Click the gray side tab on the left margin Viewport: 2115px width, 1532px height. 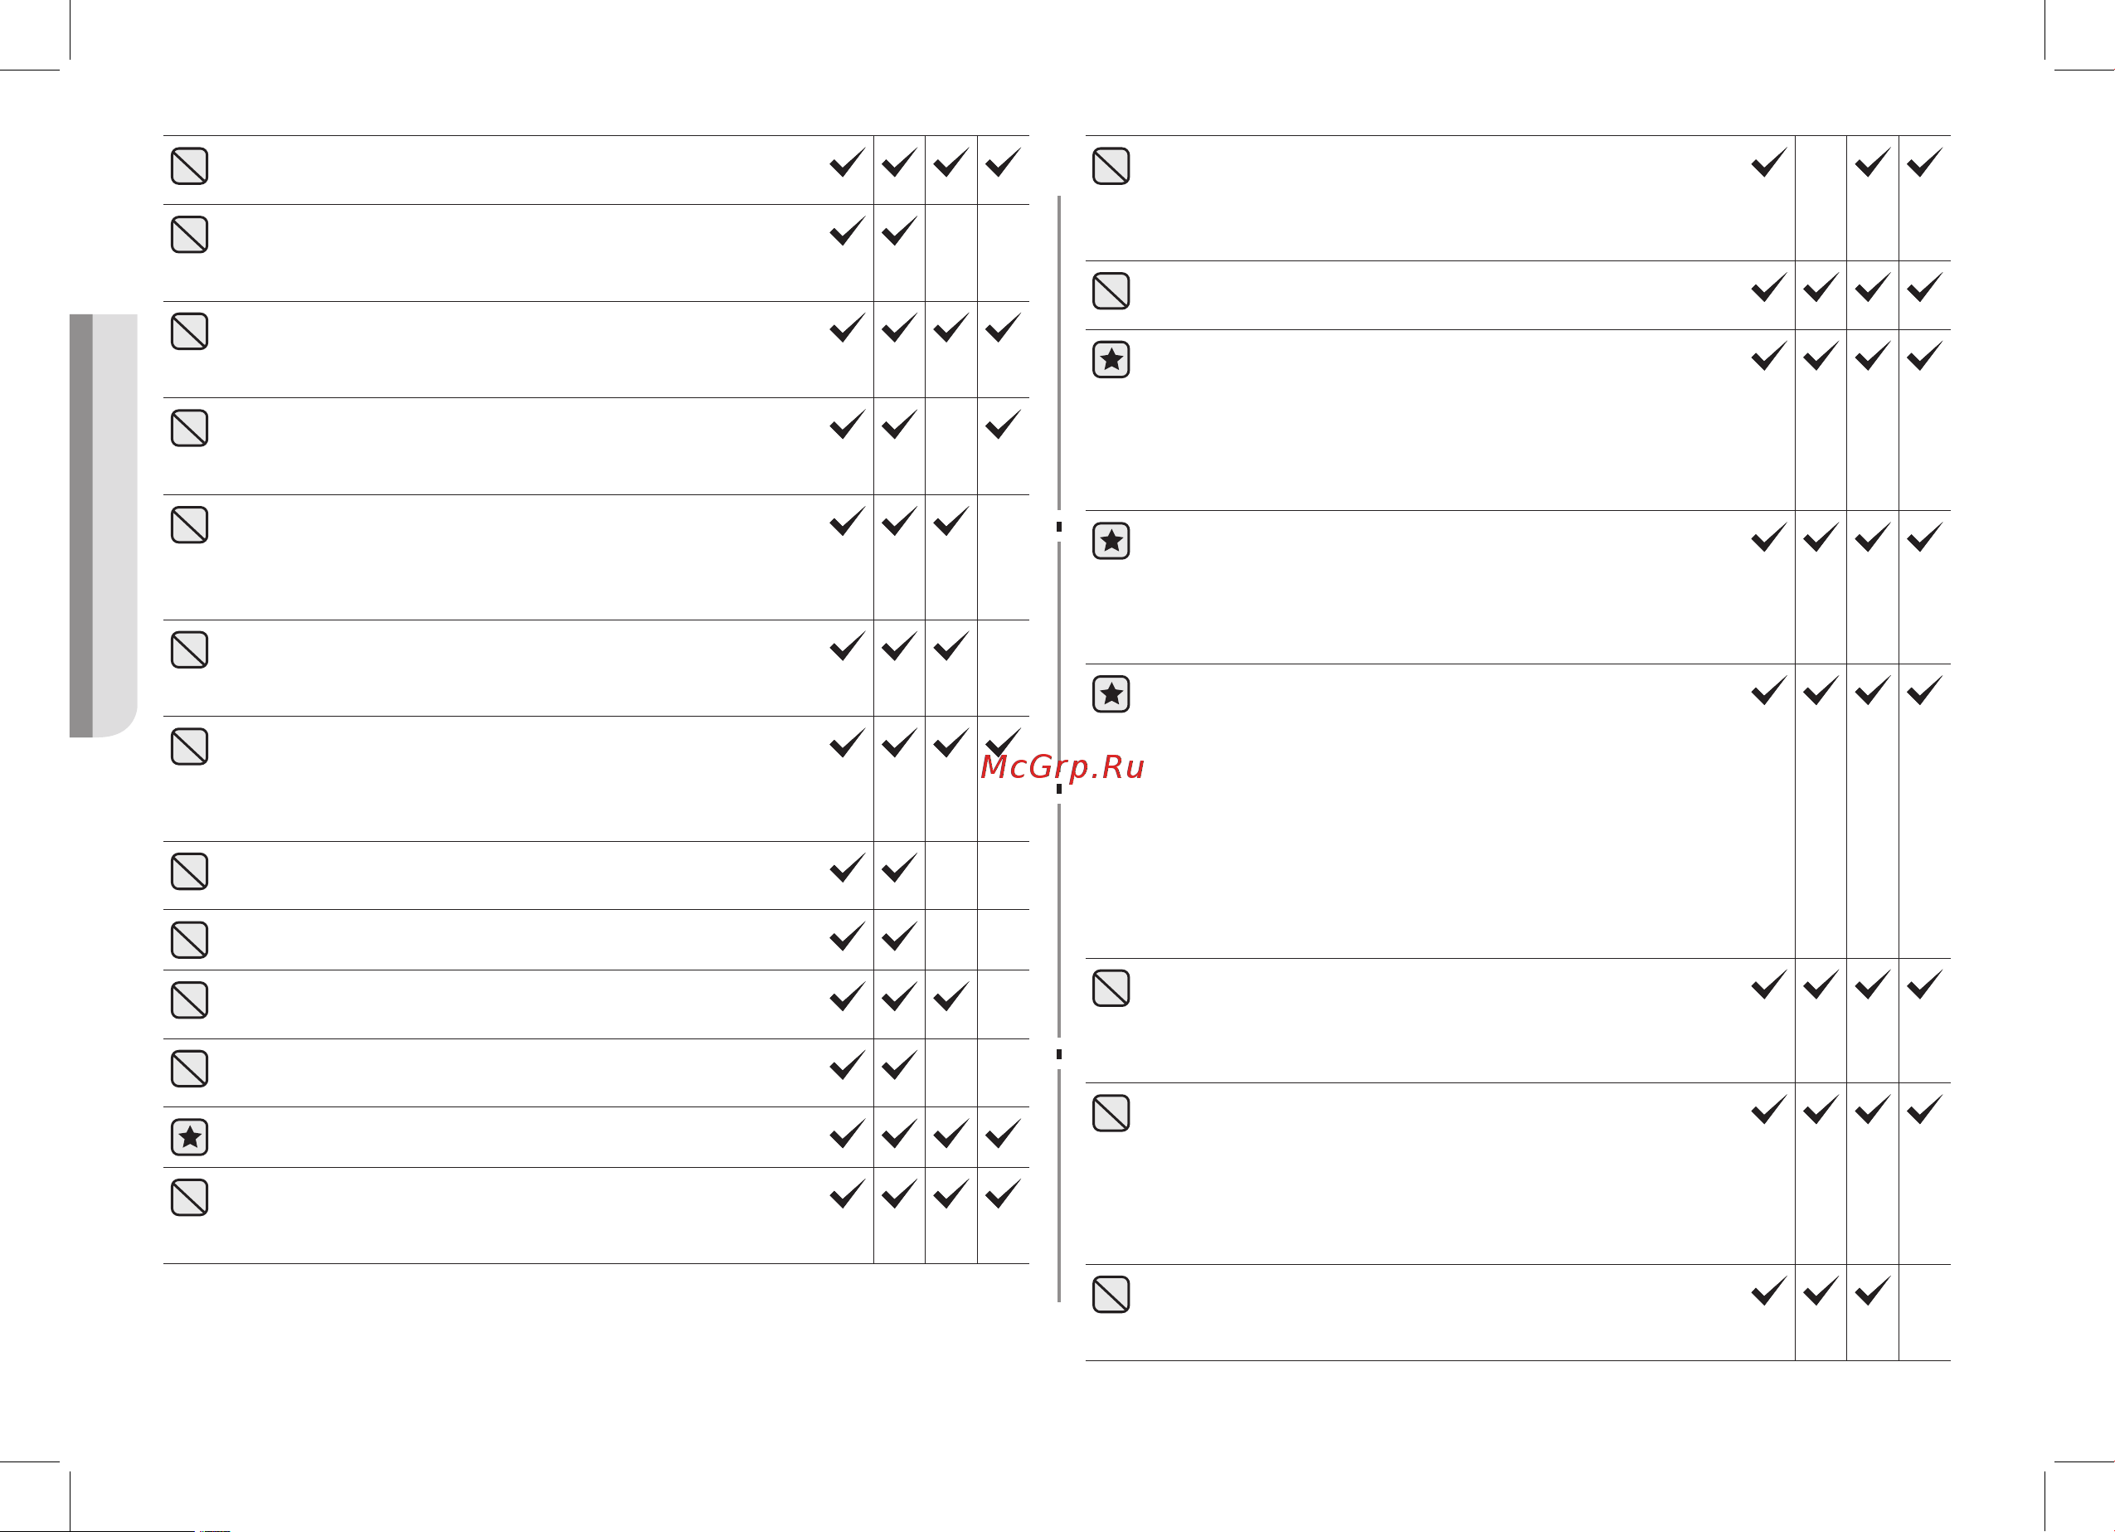pyautogui.click(x=104, y=526)
